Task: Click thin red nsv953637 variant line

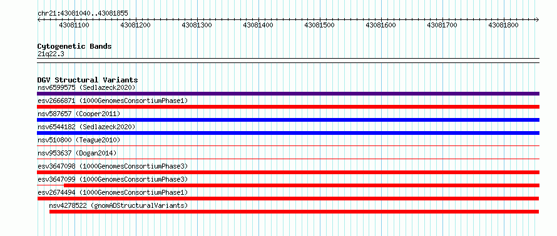Action: pos(288,159)
